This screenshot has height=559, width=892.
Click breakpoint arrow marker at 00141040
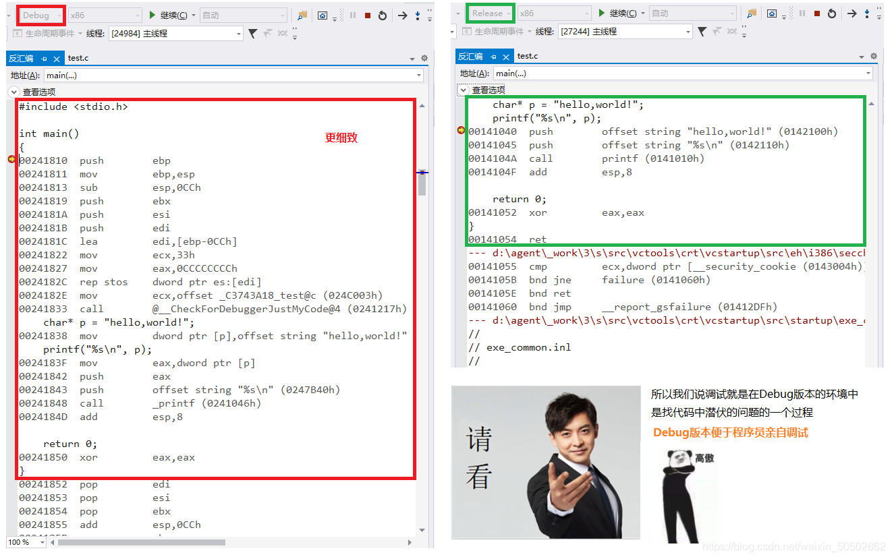click(x=461, y=131)
